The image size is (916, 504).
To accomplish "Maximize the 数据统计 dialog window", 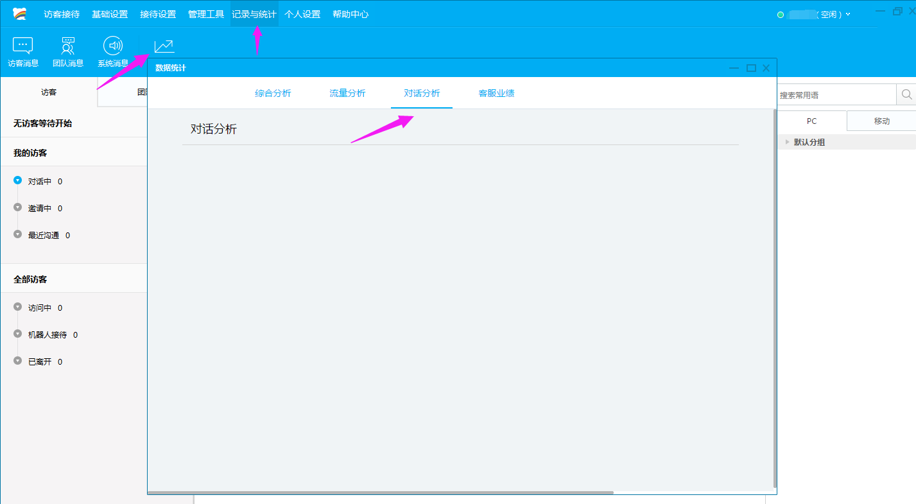I will tap(751, 68).
